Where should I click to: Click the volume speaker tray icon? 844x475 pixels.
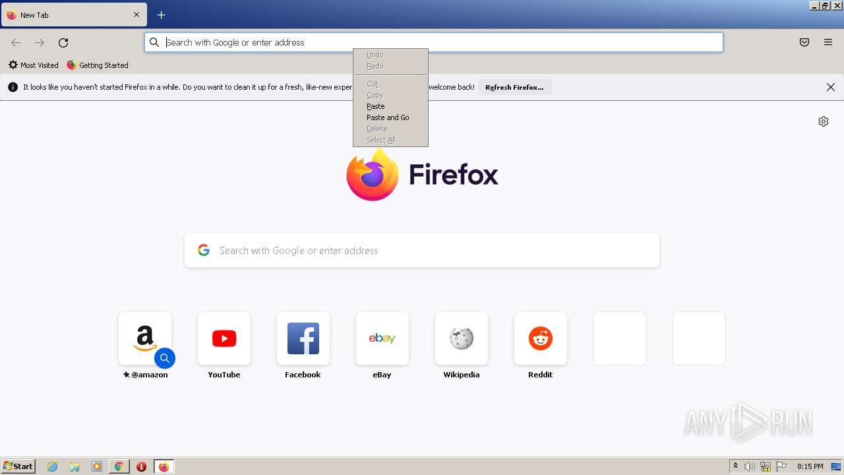coord(750,466)
